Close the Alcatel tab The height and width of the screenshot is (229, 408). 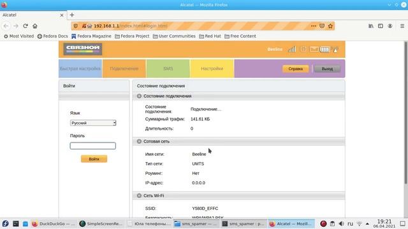[x=62, y=15]
